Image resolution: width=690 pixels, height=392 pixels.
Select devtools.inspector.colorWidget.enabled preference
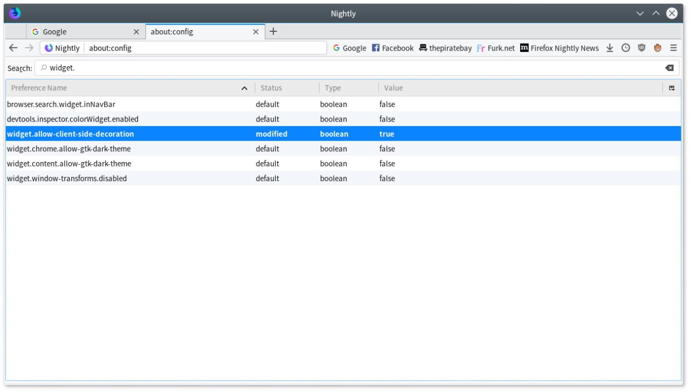pos(343,119)
